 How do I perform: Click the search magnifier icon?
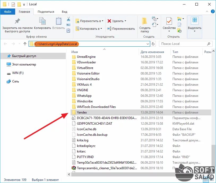click(x=209, y=44)
